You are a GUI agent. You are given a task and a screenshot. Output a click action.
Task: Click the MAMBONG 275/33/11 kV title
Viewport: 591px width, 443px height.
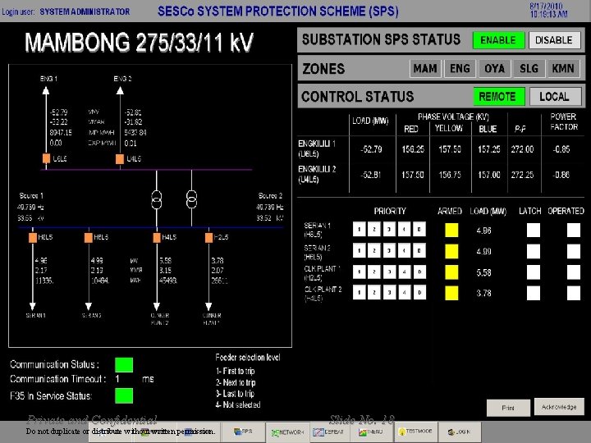pos(139,42)
